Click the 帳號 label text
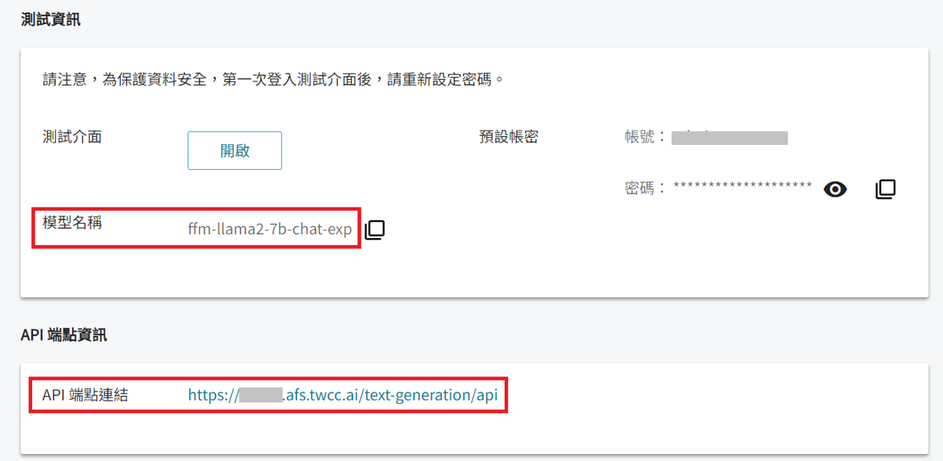This screenshot has width=943, height=461. 640,137
